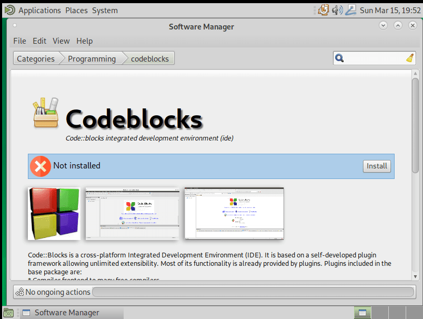Click the Code::blocks ide subtitle text

(149, 138)
